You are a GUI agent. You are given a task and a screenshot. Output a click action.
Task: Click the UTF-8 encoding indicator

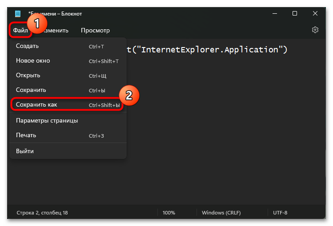280,213
